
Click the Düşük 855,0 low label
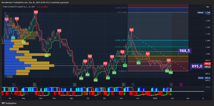click(x=204, y=78)
